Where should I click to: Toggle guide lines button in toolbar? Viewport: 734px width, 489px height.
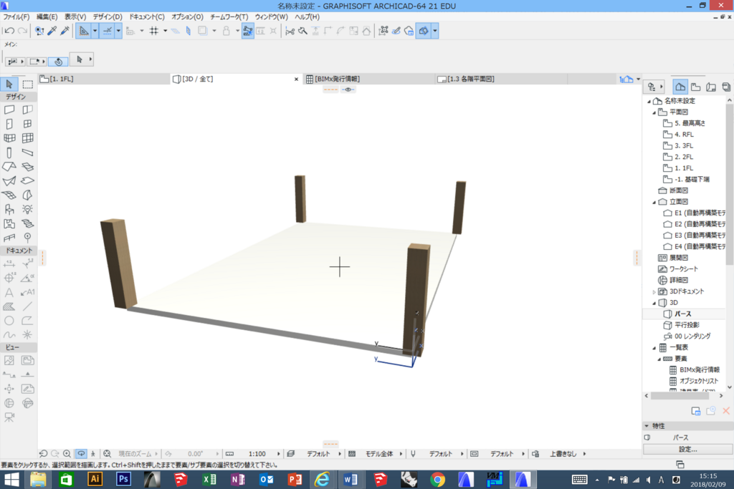click(x=108, y=31)
